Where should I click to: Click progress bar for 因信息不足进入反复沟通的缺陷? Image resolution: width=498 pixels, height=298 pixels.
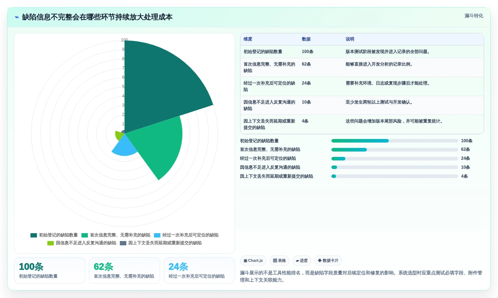(x=395, y=167)
